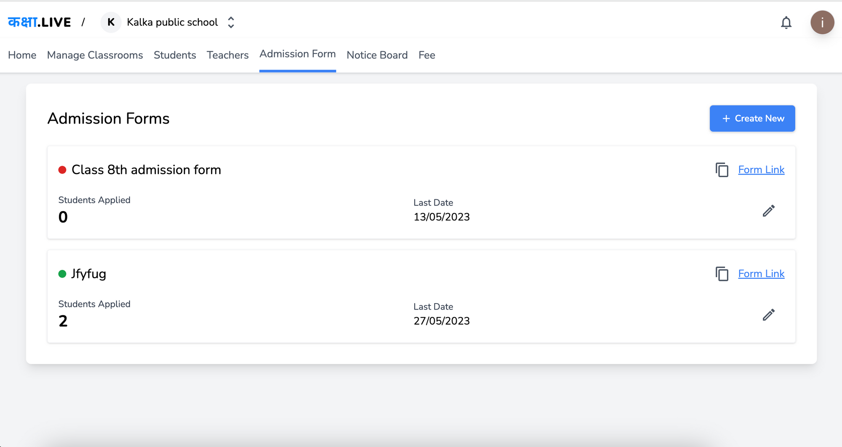Viewport: 842px width, 447px height.
Task: Click Kalka public school name
Action: 173,22
